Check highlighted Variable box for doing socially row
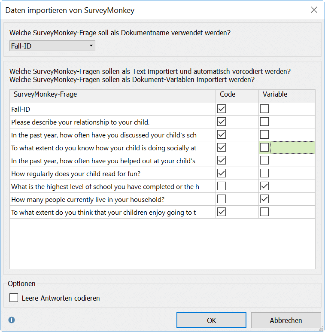325x332 pixels. point(264,148)
